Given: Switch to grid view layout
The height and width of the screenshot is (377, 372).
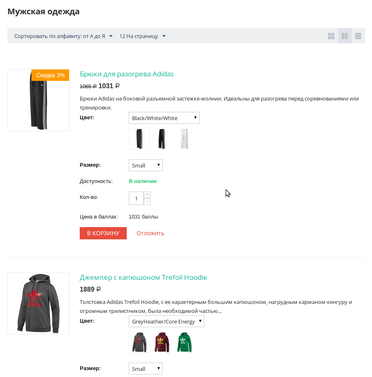Looking at the screenshot, I should click(x=331, y=36).
